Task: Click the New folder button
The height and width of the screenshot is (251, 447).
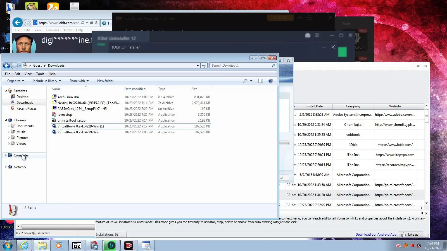Action: [105, 81]
